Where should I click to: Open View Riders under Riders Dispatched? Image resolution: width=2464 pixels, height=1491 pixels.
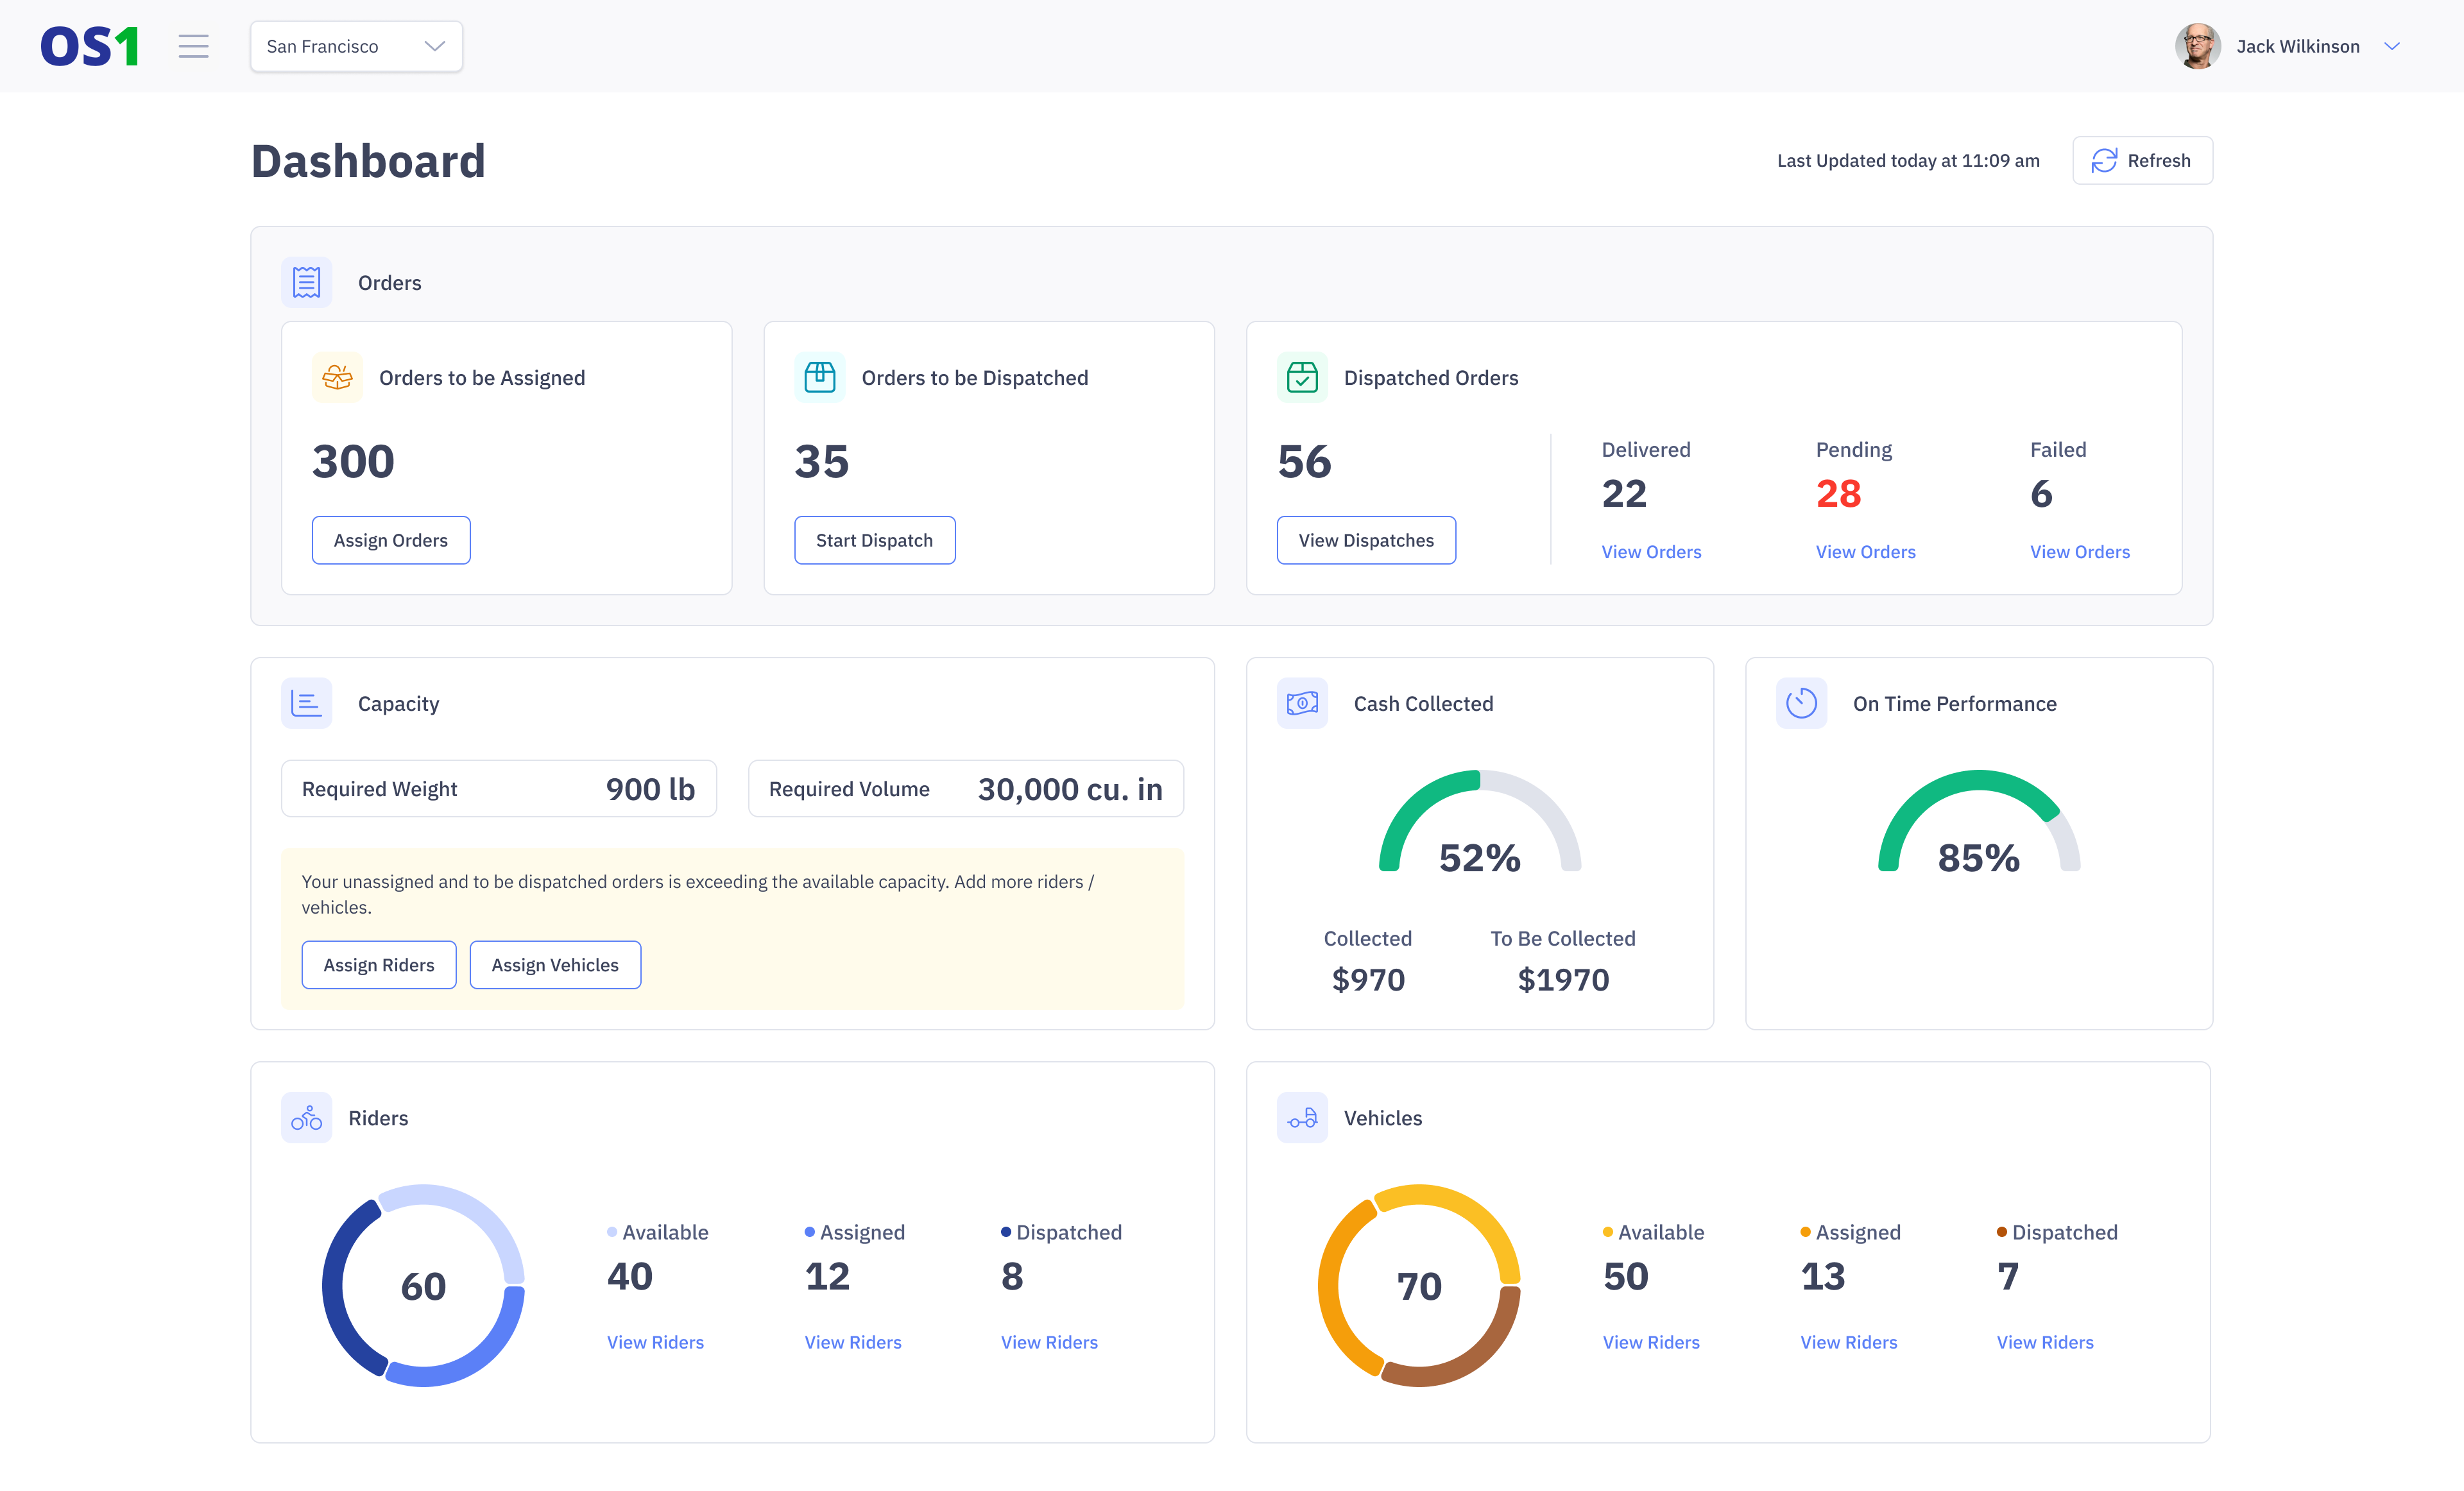1049,1342
